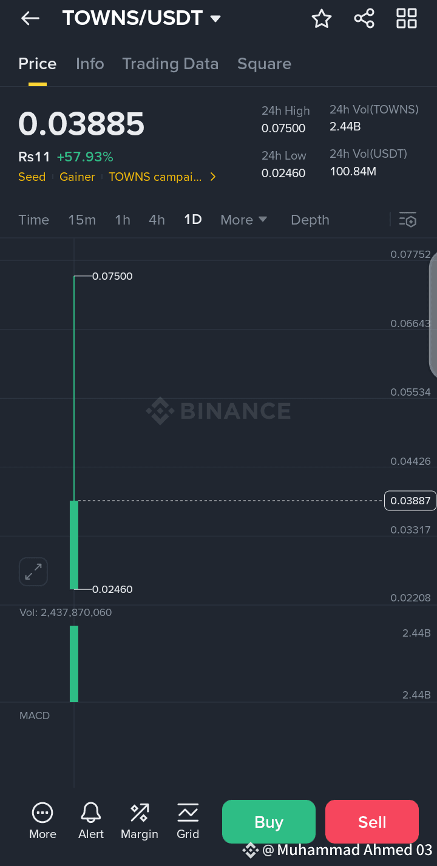Switch to the Info tab

pos(90,64)
